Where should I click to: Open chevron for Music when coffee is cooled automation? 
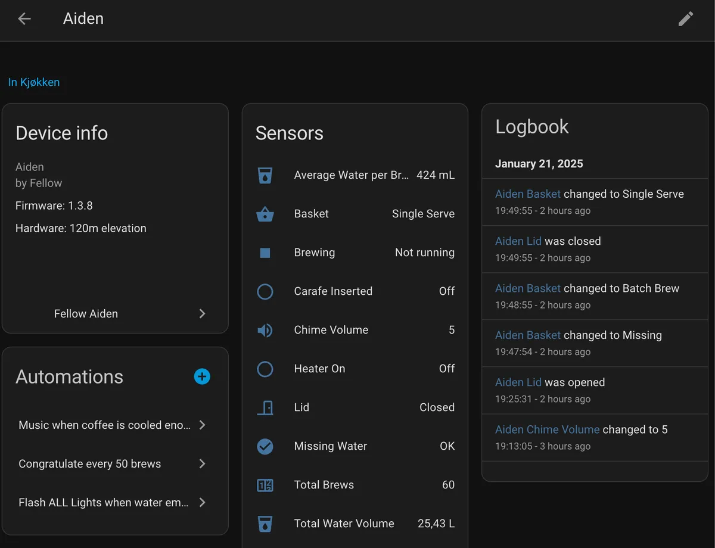pos(202,425)
